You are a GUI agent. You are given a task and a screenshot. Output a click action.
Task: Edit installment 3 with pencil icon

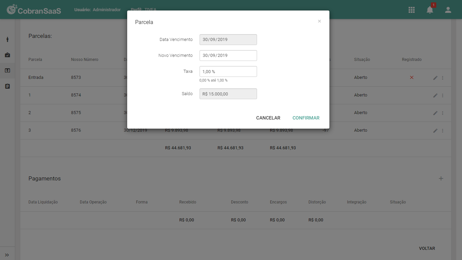click(x=435, y=131)
